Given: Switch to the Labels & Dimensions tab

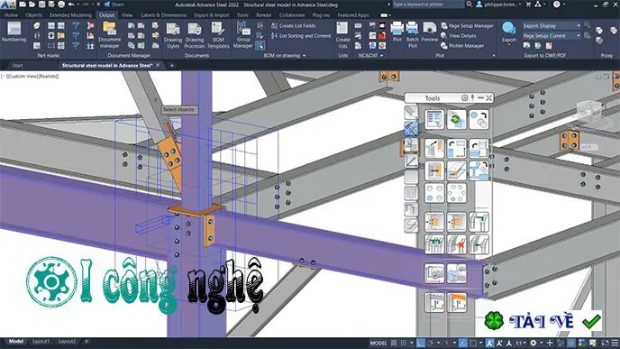Looking at the screenshot, I should coord(163,15).
